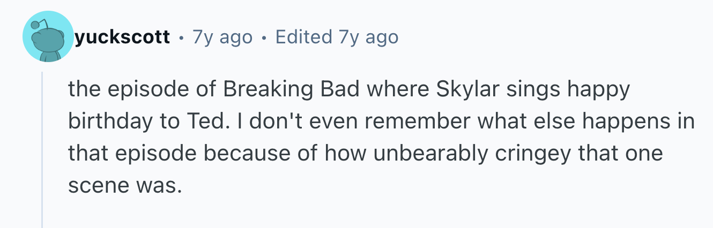Click the separator dot after the username
The height and width of the screenshot is (228, 713).
(x=182, y=37)
